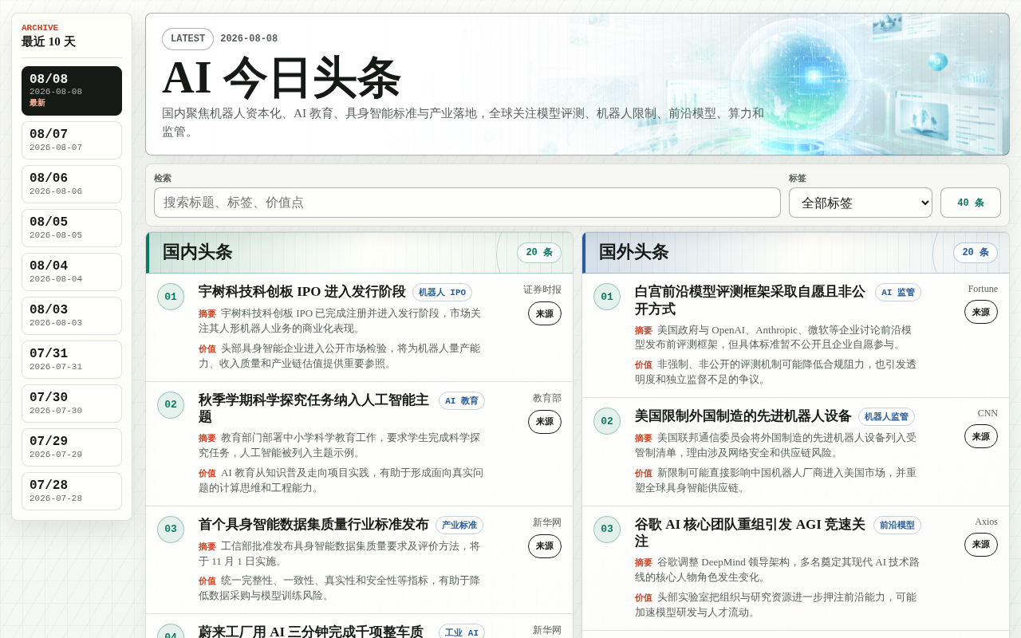Image resolution: width=1021 pixels, height=638 pixels.
Task: Open the 谷歌 AI 核心团队重组 headline
Action: [750, 533]
